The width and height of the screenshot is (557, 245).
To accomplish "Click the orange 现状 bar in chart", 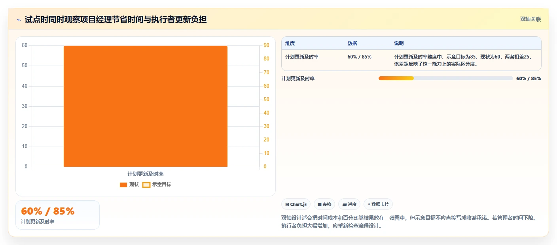I will [146, 106].
